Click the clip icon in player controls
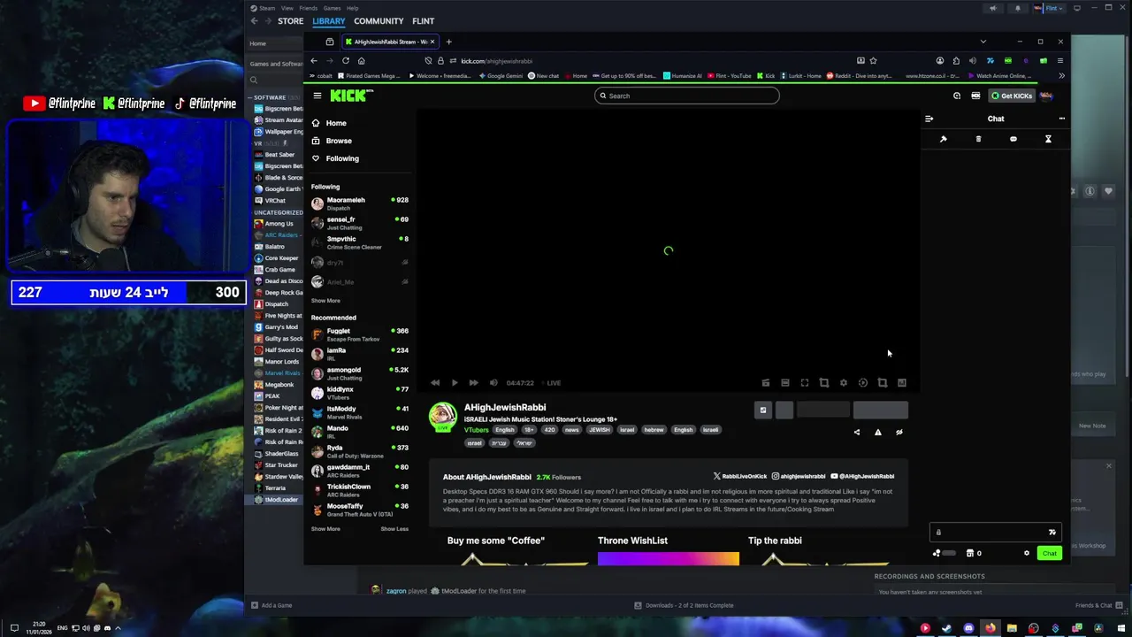 (x=766, y=383)
